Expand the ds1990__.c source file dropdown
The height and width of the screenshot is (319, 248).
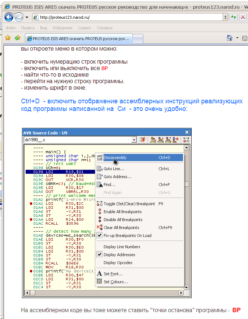click(x=134, y=139)
